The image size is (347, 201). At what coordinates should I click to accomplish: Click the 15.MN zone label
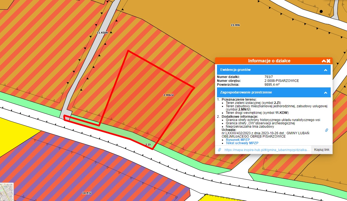(235, 25)
